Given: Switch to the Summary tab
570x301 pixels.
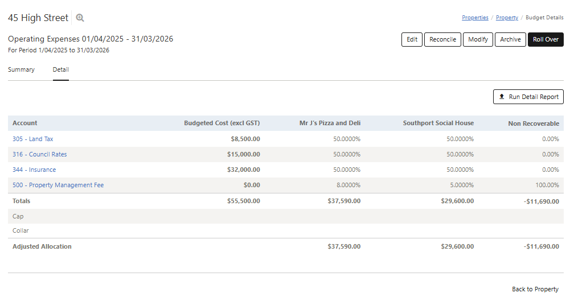Looking at the screenshot, I should 21,70.
